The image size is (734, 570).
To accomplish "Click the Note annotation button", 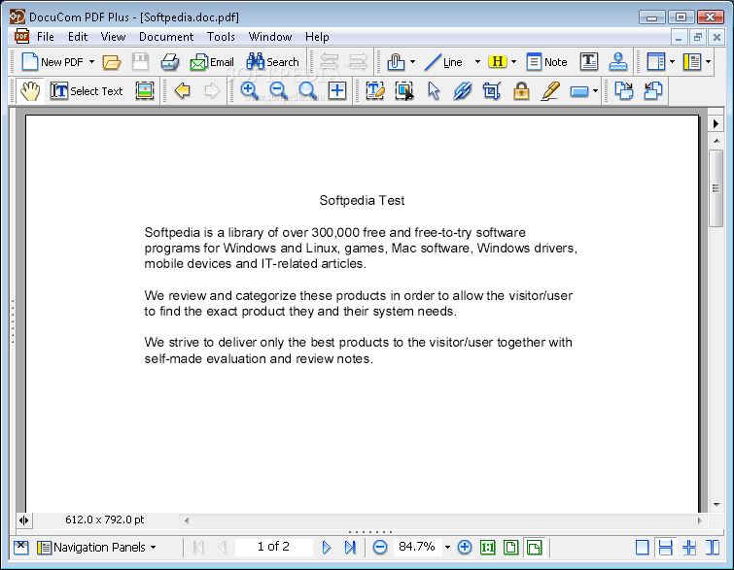I will pos(546,62).
